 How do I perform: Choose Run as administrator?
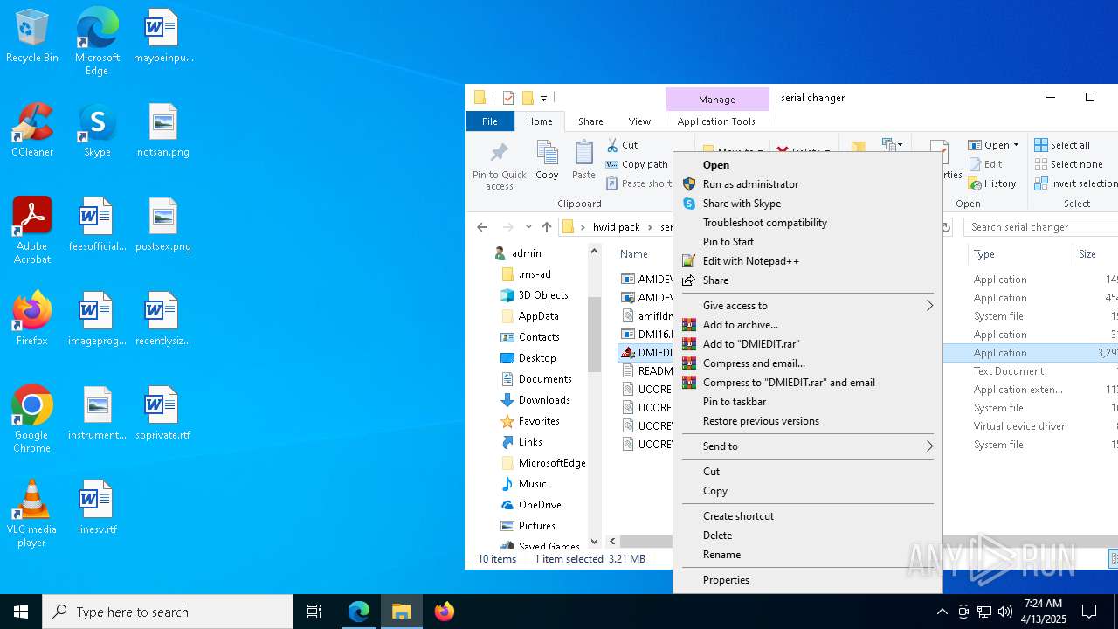[x=807, y=184]
